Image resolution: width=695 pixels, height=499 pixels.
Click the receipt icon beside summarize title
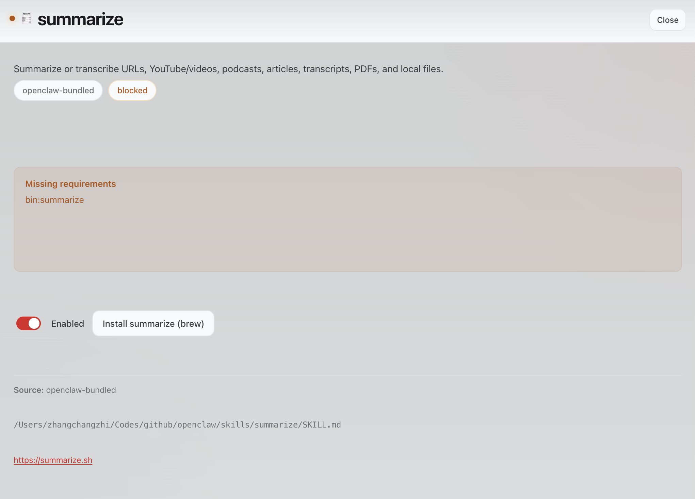27,19
